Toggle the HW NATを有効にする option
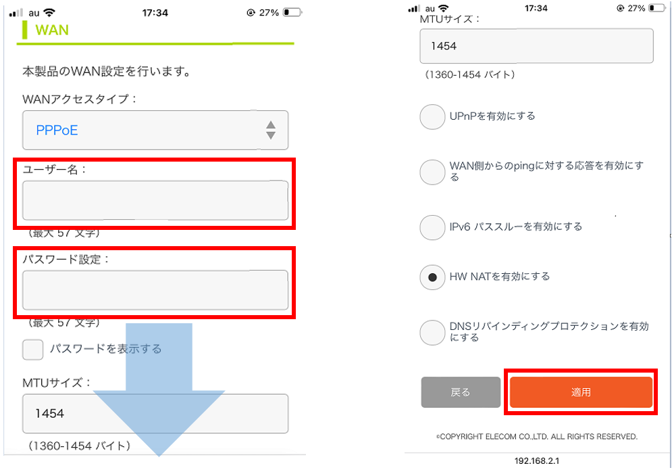 click(432, 277)
